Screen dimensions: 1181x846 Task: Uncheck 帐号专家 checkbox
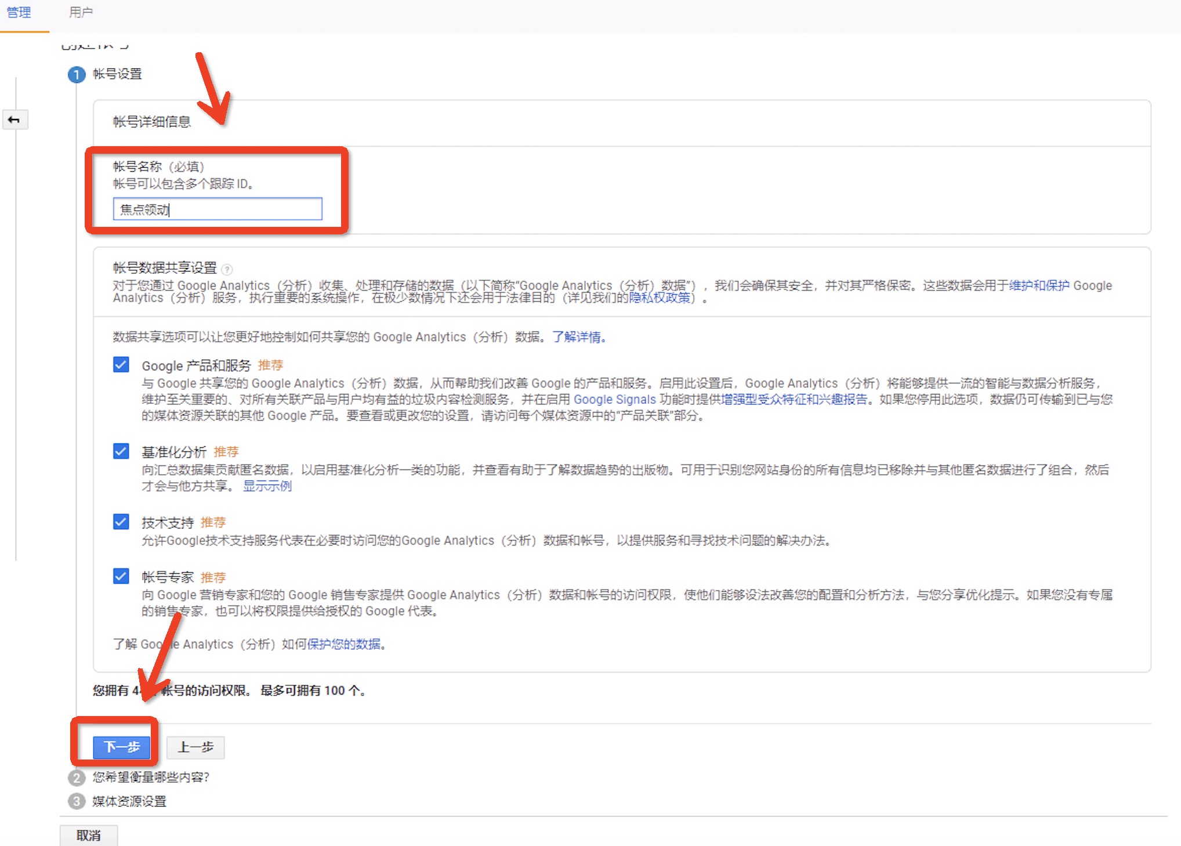click(121, 576)
